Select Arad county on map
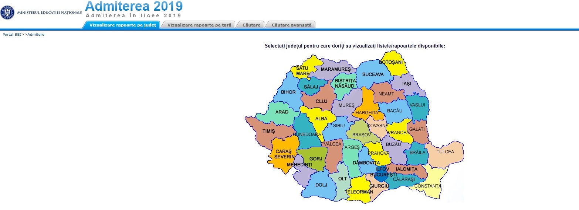The image size is (579, 210). tap(282, 112)
